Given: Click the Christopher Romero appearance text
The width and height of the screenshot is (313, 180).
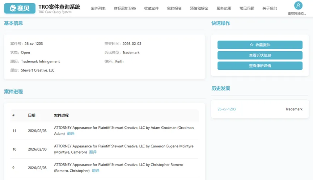Looking at the screenshot, I should point(119,168).
